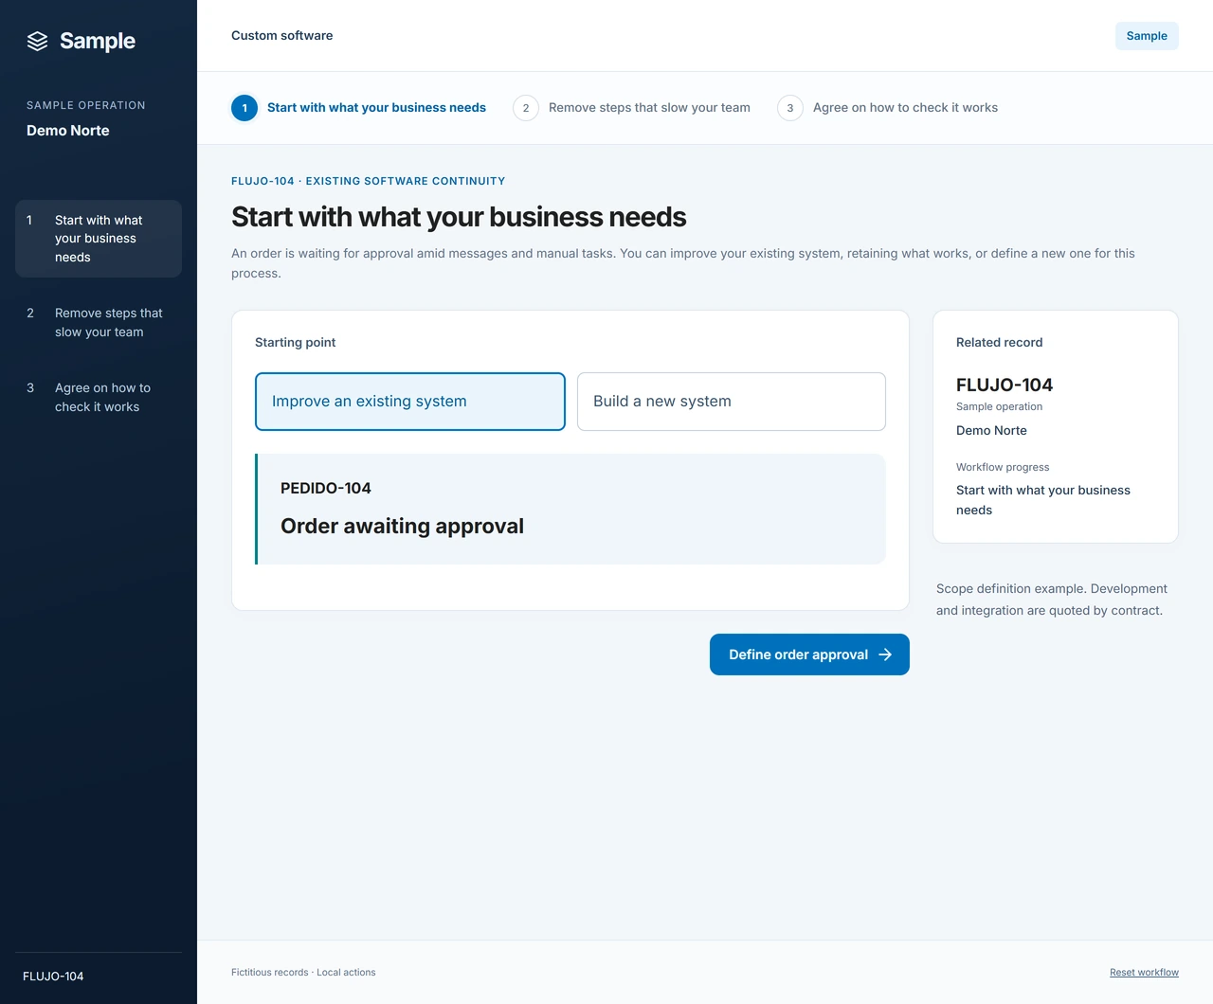Viewport: 1213px width, 1004px height.
Task: Click 'Fictitious records · Local actions' footer text
Action: click(x=303, y=973)
